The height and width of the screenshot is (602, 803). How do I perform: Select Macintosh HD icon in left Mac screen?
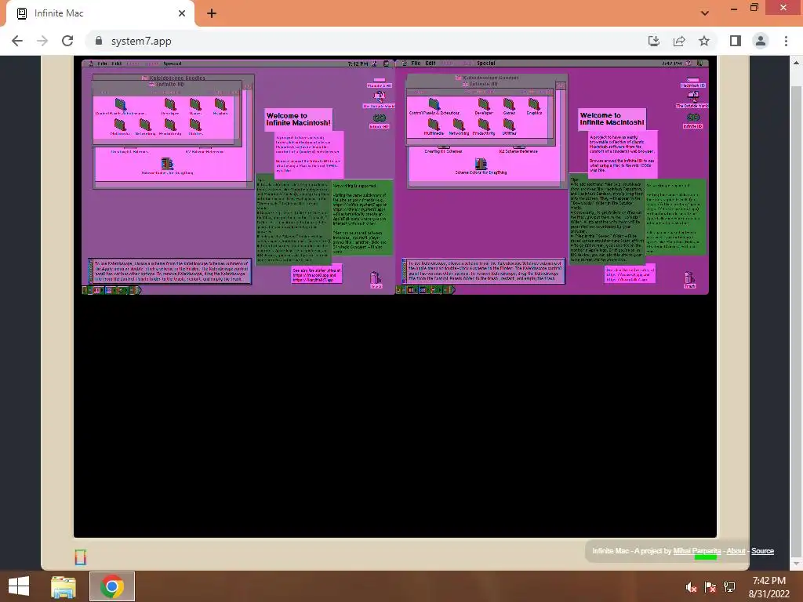pyautogui.click(x=379, y=83)
